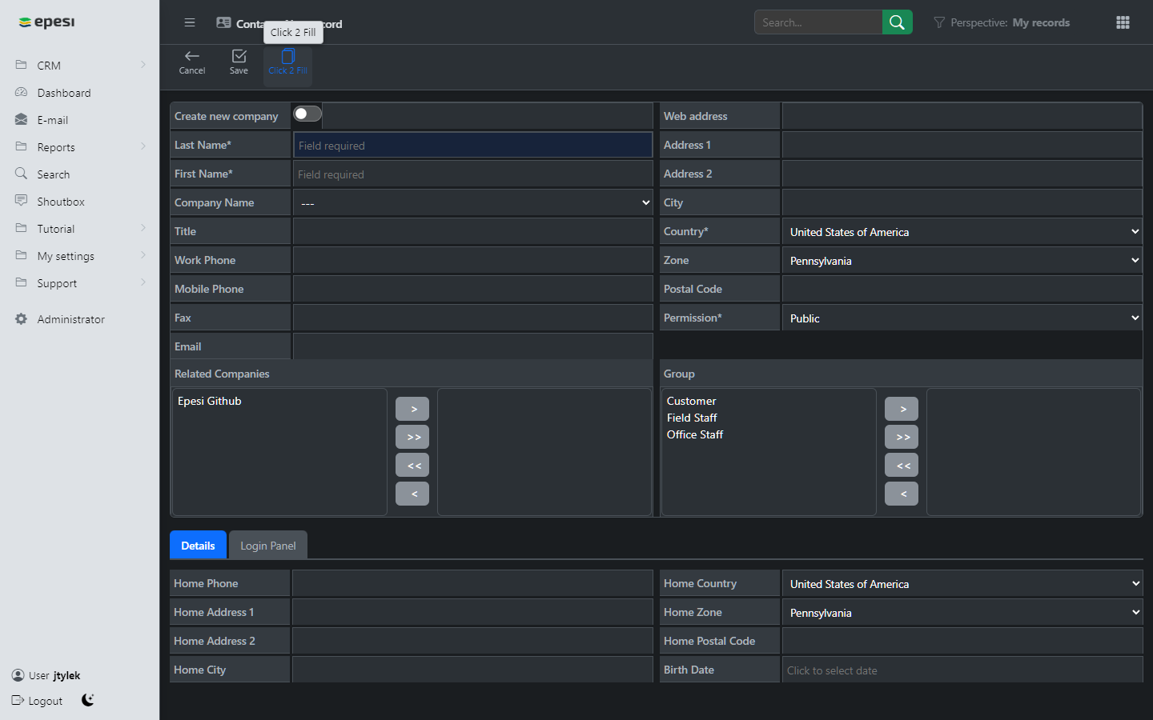Select the Details tab
Viewport: 1153px width, 720px height.
click(x=198, y=545)
